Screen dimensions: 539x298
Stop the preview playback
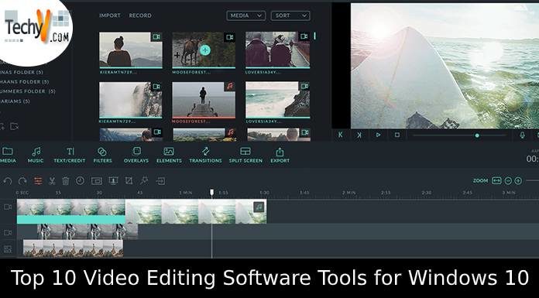[x=397, y=135]
